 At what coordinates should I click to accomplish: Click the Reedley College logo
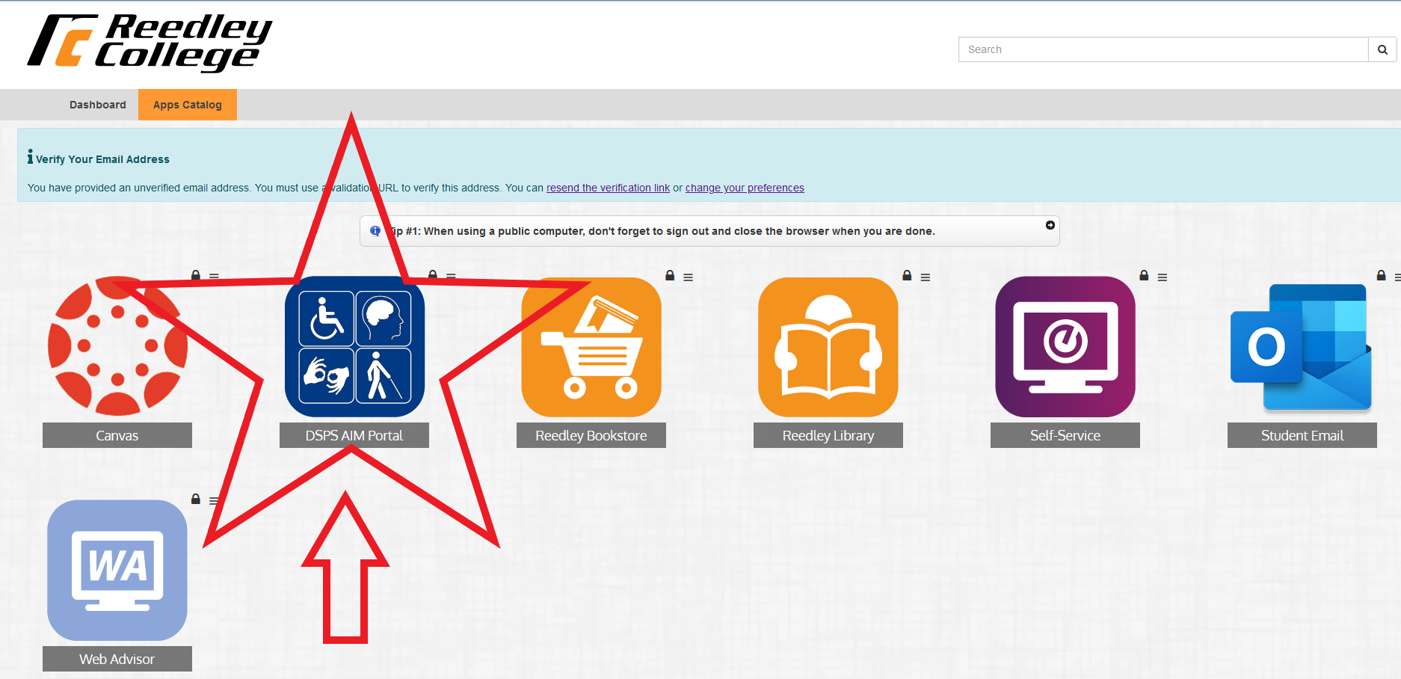[x=150, y=42]
